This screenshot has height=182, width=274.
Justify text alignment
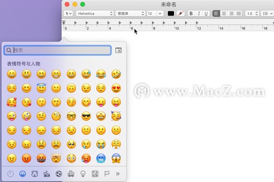(239, 14)
